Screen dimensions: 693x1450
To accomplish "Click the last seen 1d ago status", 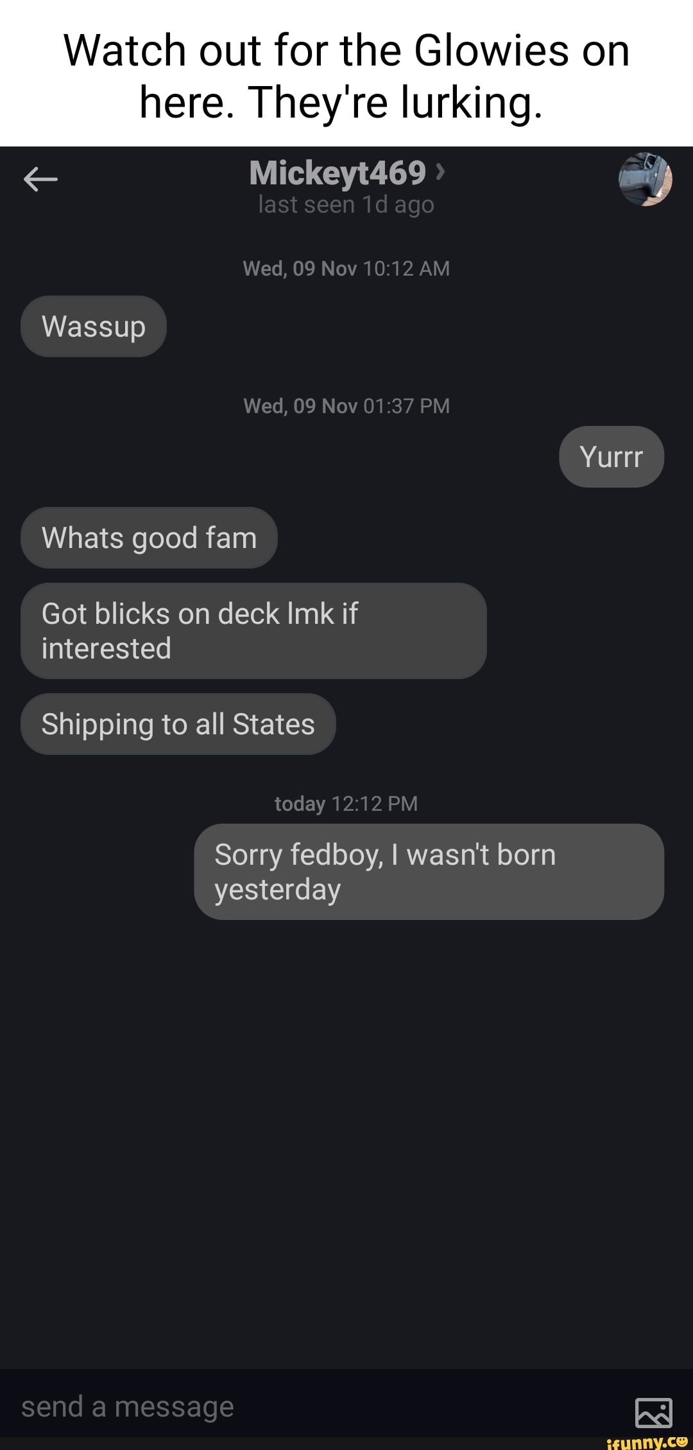I will coord(346,205).
